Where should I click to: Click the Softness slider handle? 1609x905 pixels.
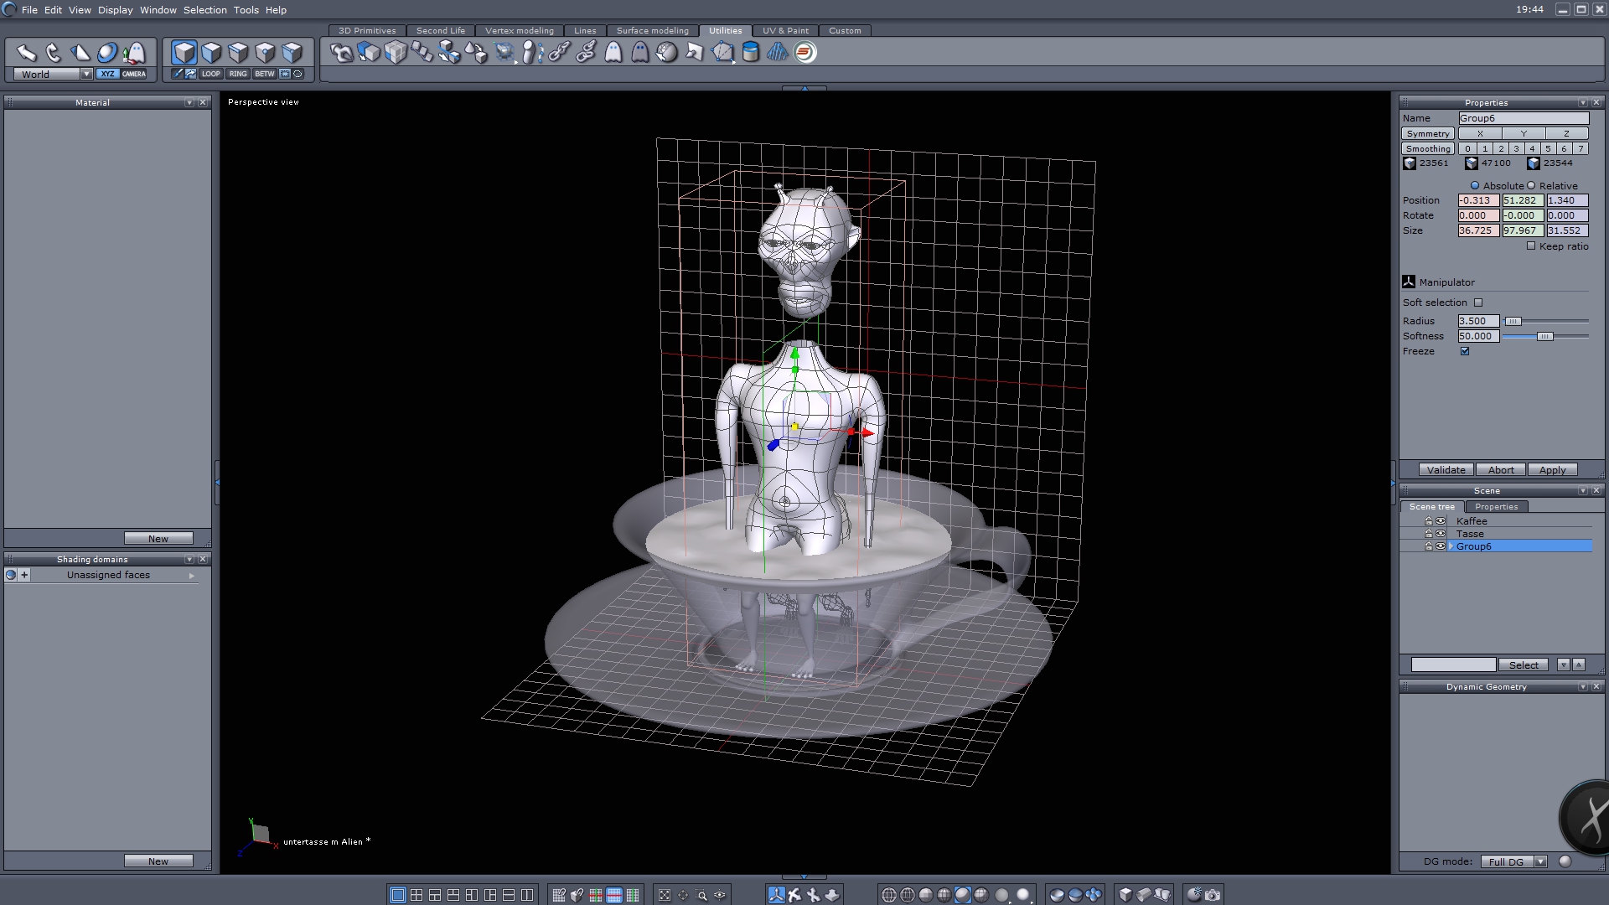pyautogui.click(x=1544, y=336)
